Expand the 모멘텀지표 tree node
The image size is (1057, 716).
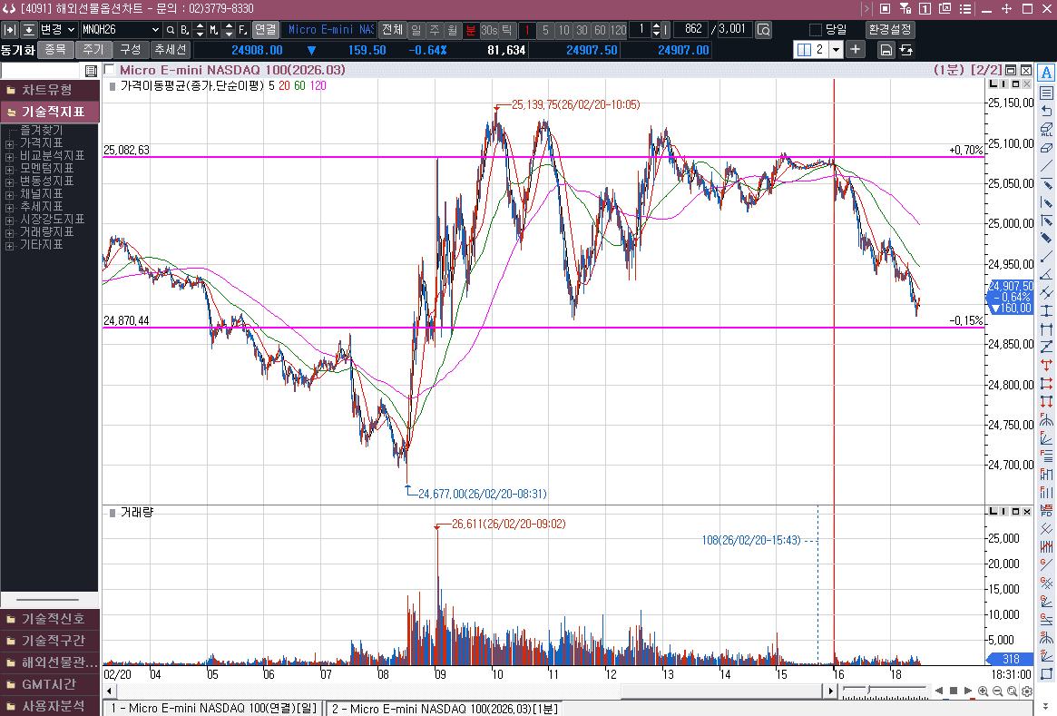tap(10, 169)
